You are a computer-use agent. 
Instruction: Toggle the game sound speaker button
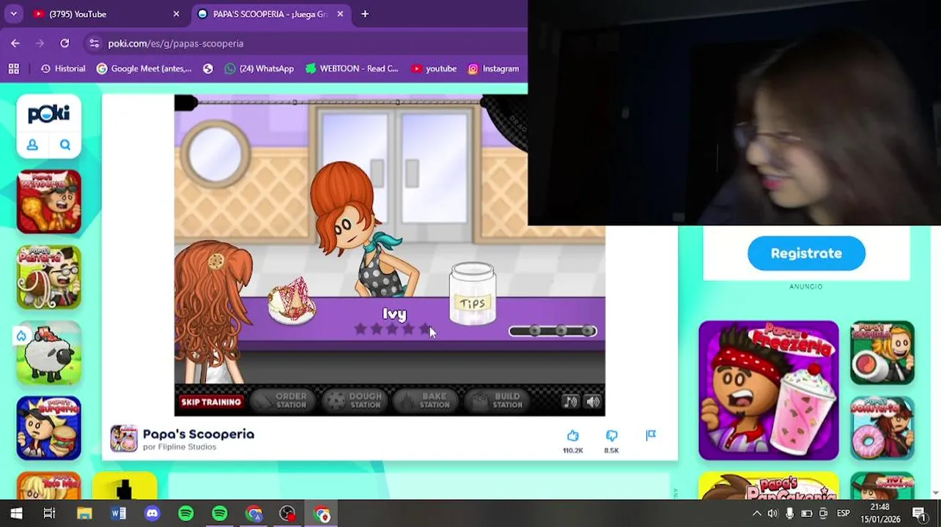593,401
